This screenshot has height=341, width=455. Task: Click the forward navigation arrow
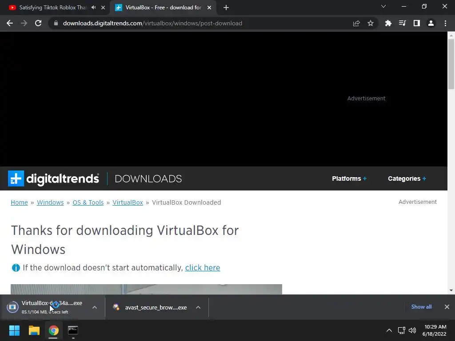click(24, 23)
